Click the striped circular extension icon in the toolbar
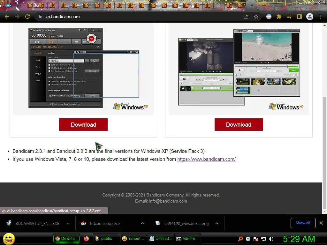This screenshot has height=245, width=327. coord(269,17)
